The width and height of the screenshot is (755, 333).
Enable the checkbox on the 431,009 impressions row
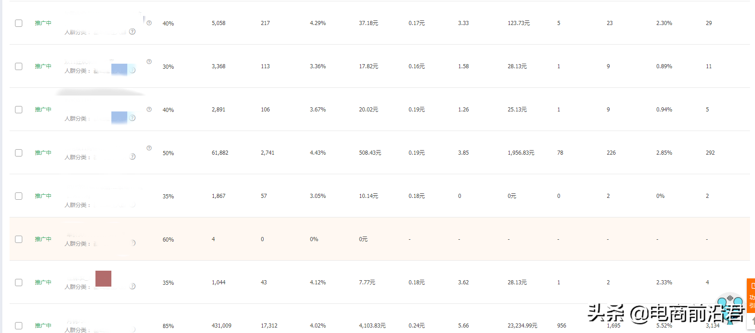coord(19,326)
